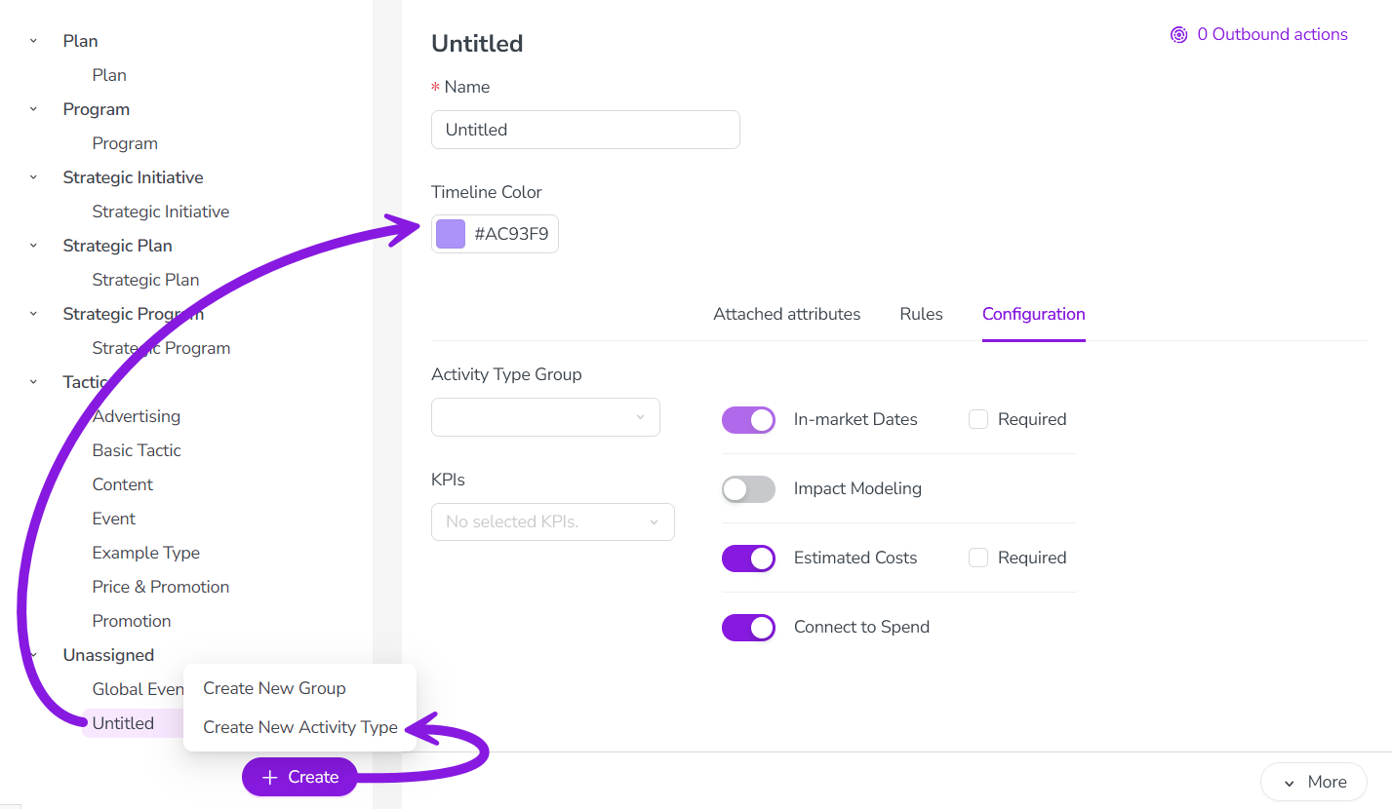Select Basic Tactic in the tree

(x=137, y=450)
